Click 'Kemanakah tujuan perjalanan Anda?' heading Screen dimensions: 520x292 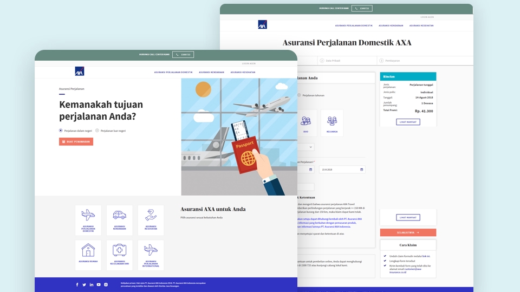click(x=101, y=111)
